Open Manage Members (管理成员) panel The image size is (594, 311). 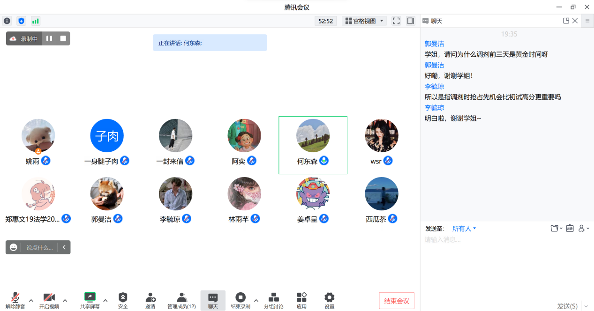(181, 300)
